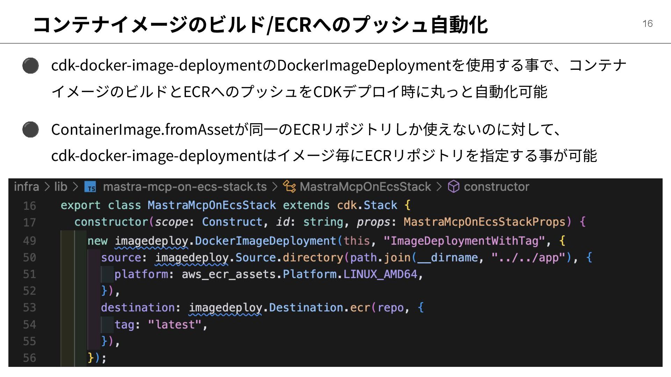
Task: Click the "latest" tag string in the code
Action: (175, 325)
